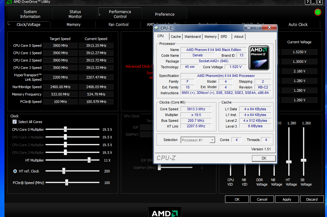Click the PCIe Speed target 100 MHz field

pos(60,102)
